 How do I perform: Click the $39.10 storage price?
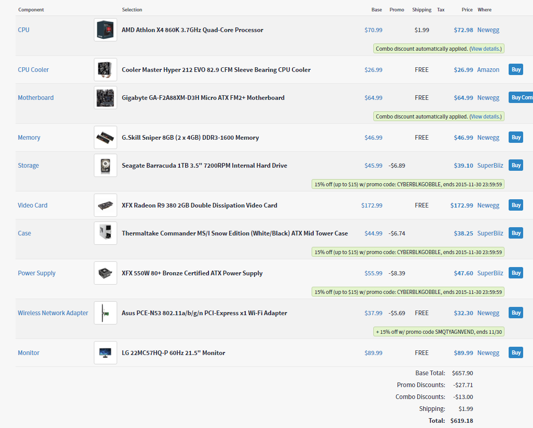click(x=464, y=165)
